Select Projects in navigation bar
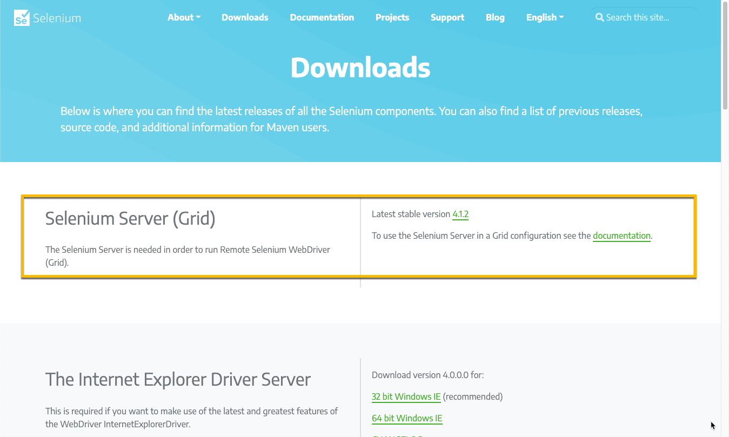 tap(392, 17)
